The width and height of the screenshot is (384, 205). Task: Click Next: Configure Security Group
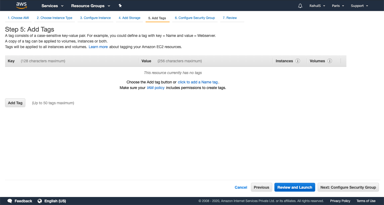click(348, 187)
